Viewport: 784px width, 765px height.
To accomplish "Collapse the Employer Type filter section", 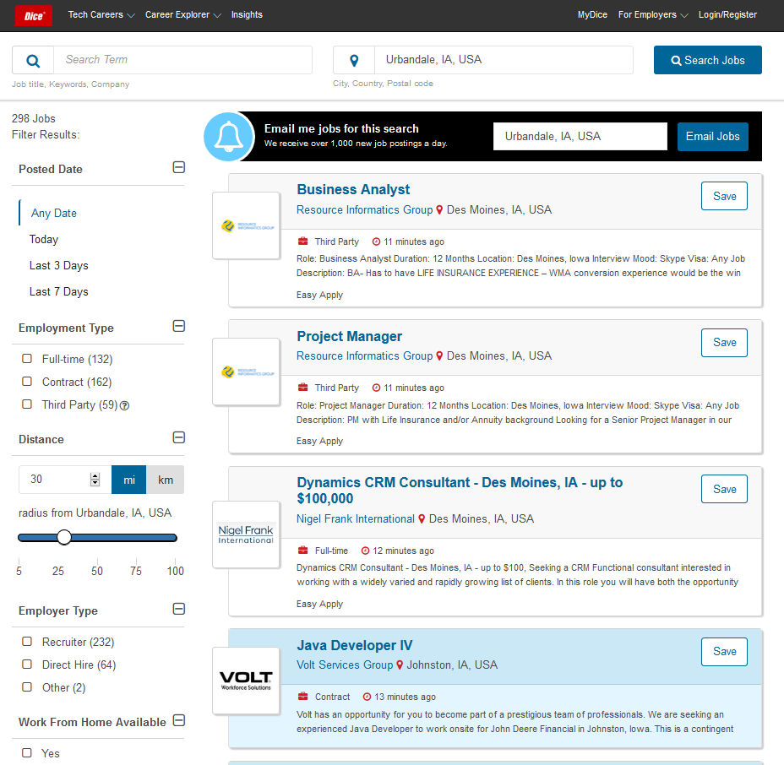I will tap(178, 609).
